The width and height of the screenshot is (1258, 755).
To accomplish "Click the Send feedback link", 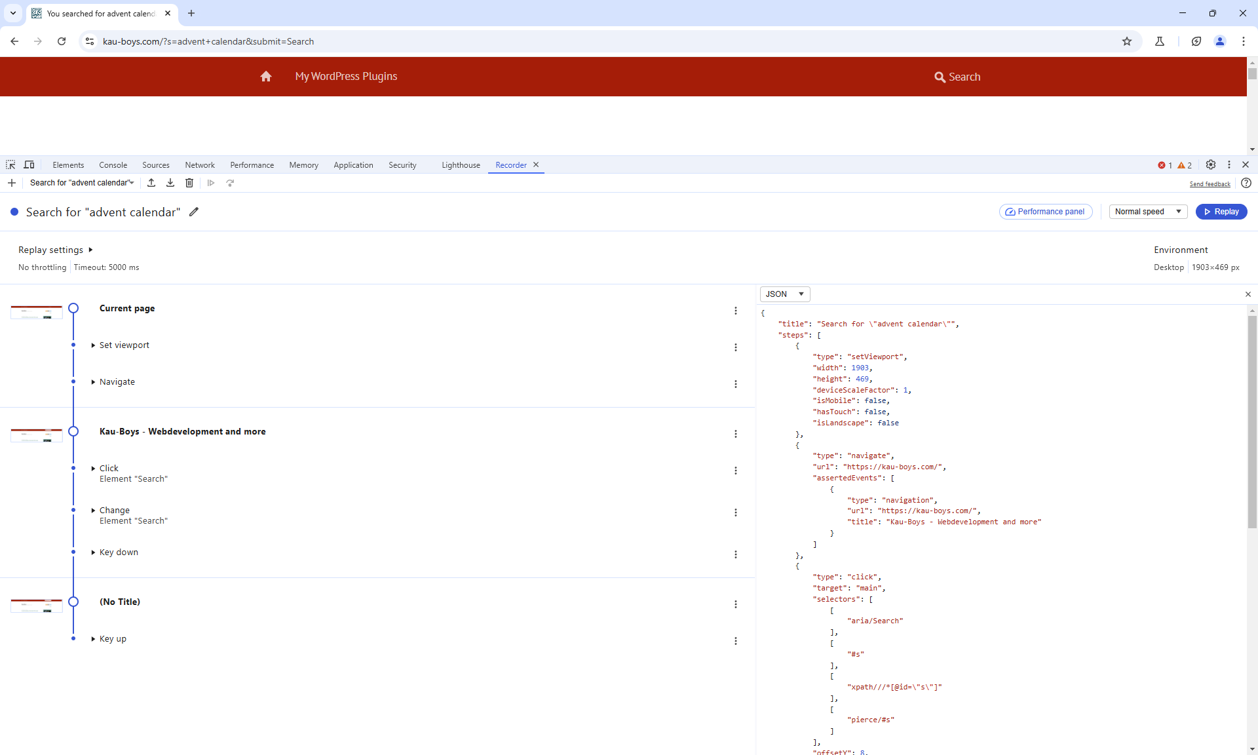I will point(1210,184).
